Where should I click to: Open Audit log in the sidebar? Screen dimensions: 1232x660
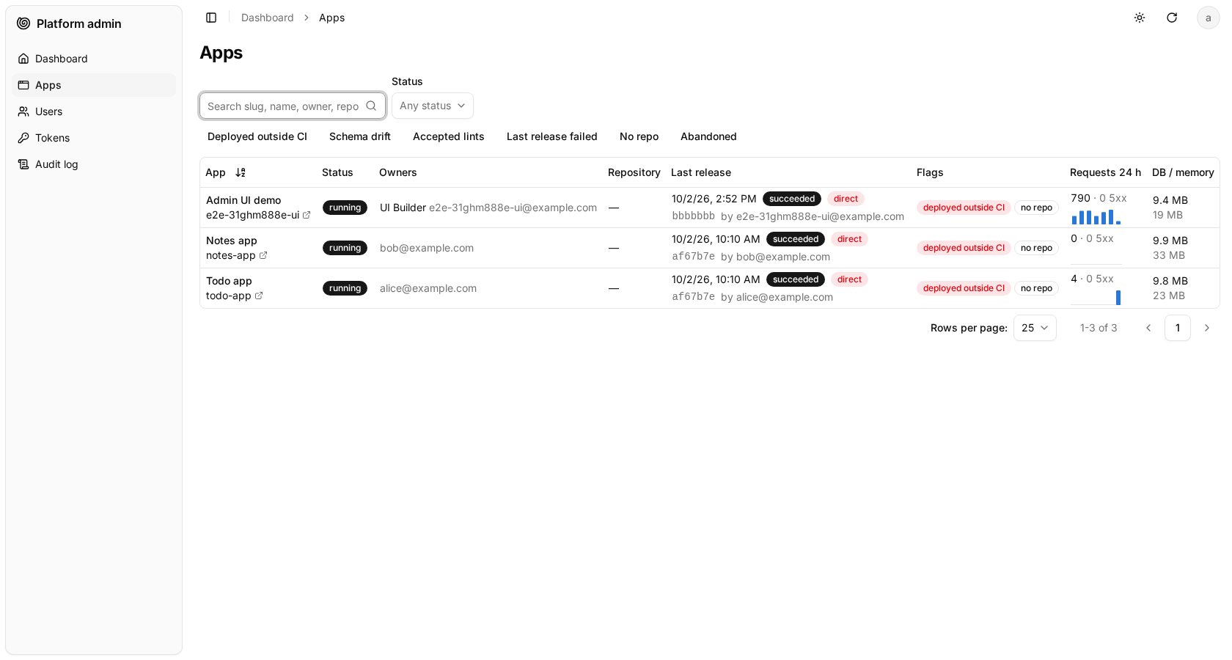pos(94,164)
